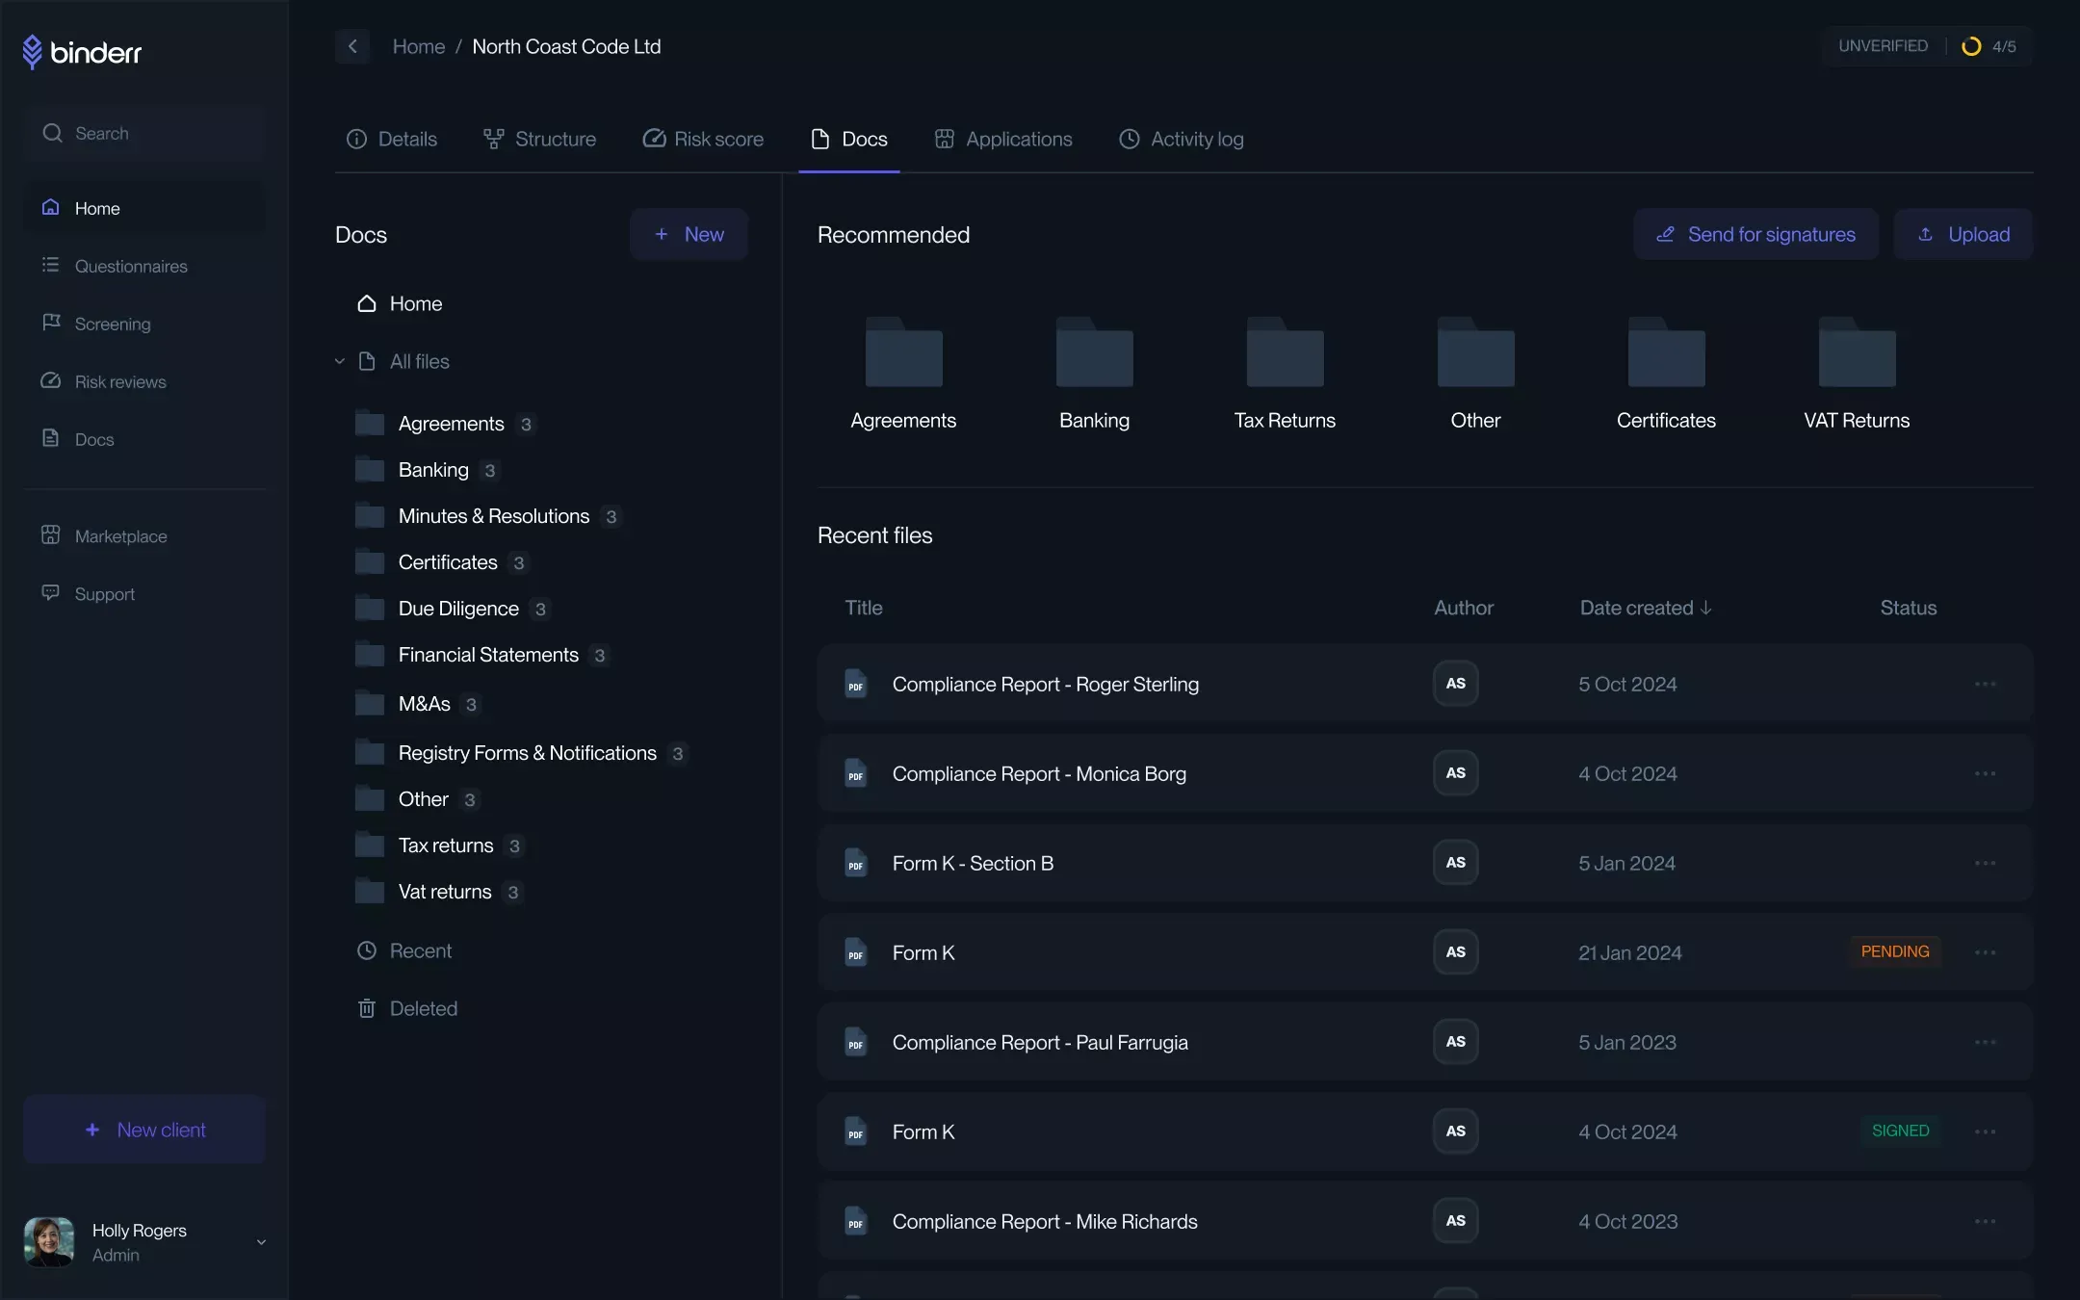Click PDF icon of Form K - Section B
Screen dimensions: 2080x1300
click(855, 864)
